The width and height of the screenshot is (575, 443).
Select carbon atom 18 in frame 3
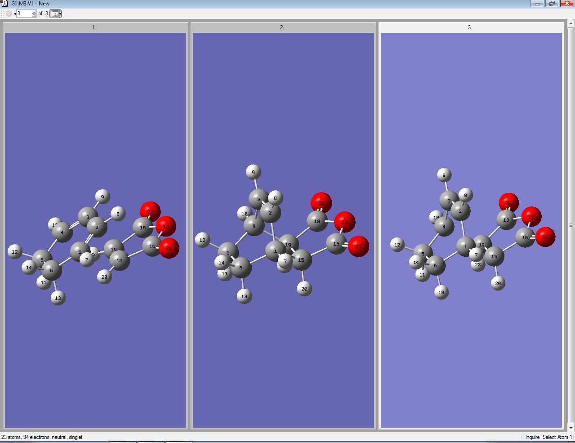[506, 219]
